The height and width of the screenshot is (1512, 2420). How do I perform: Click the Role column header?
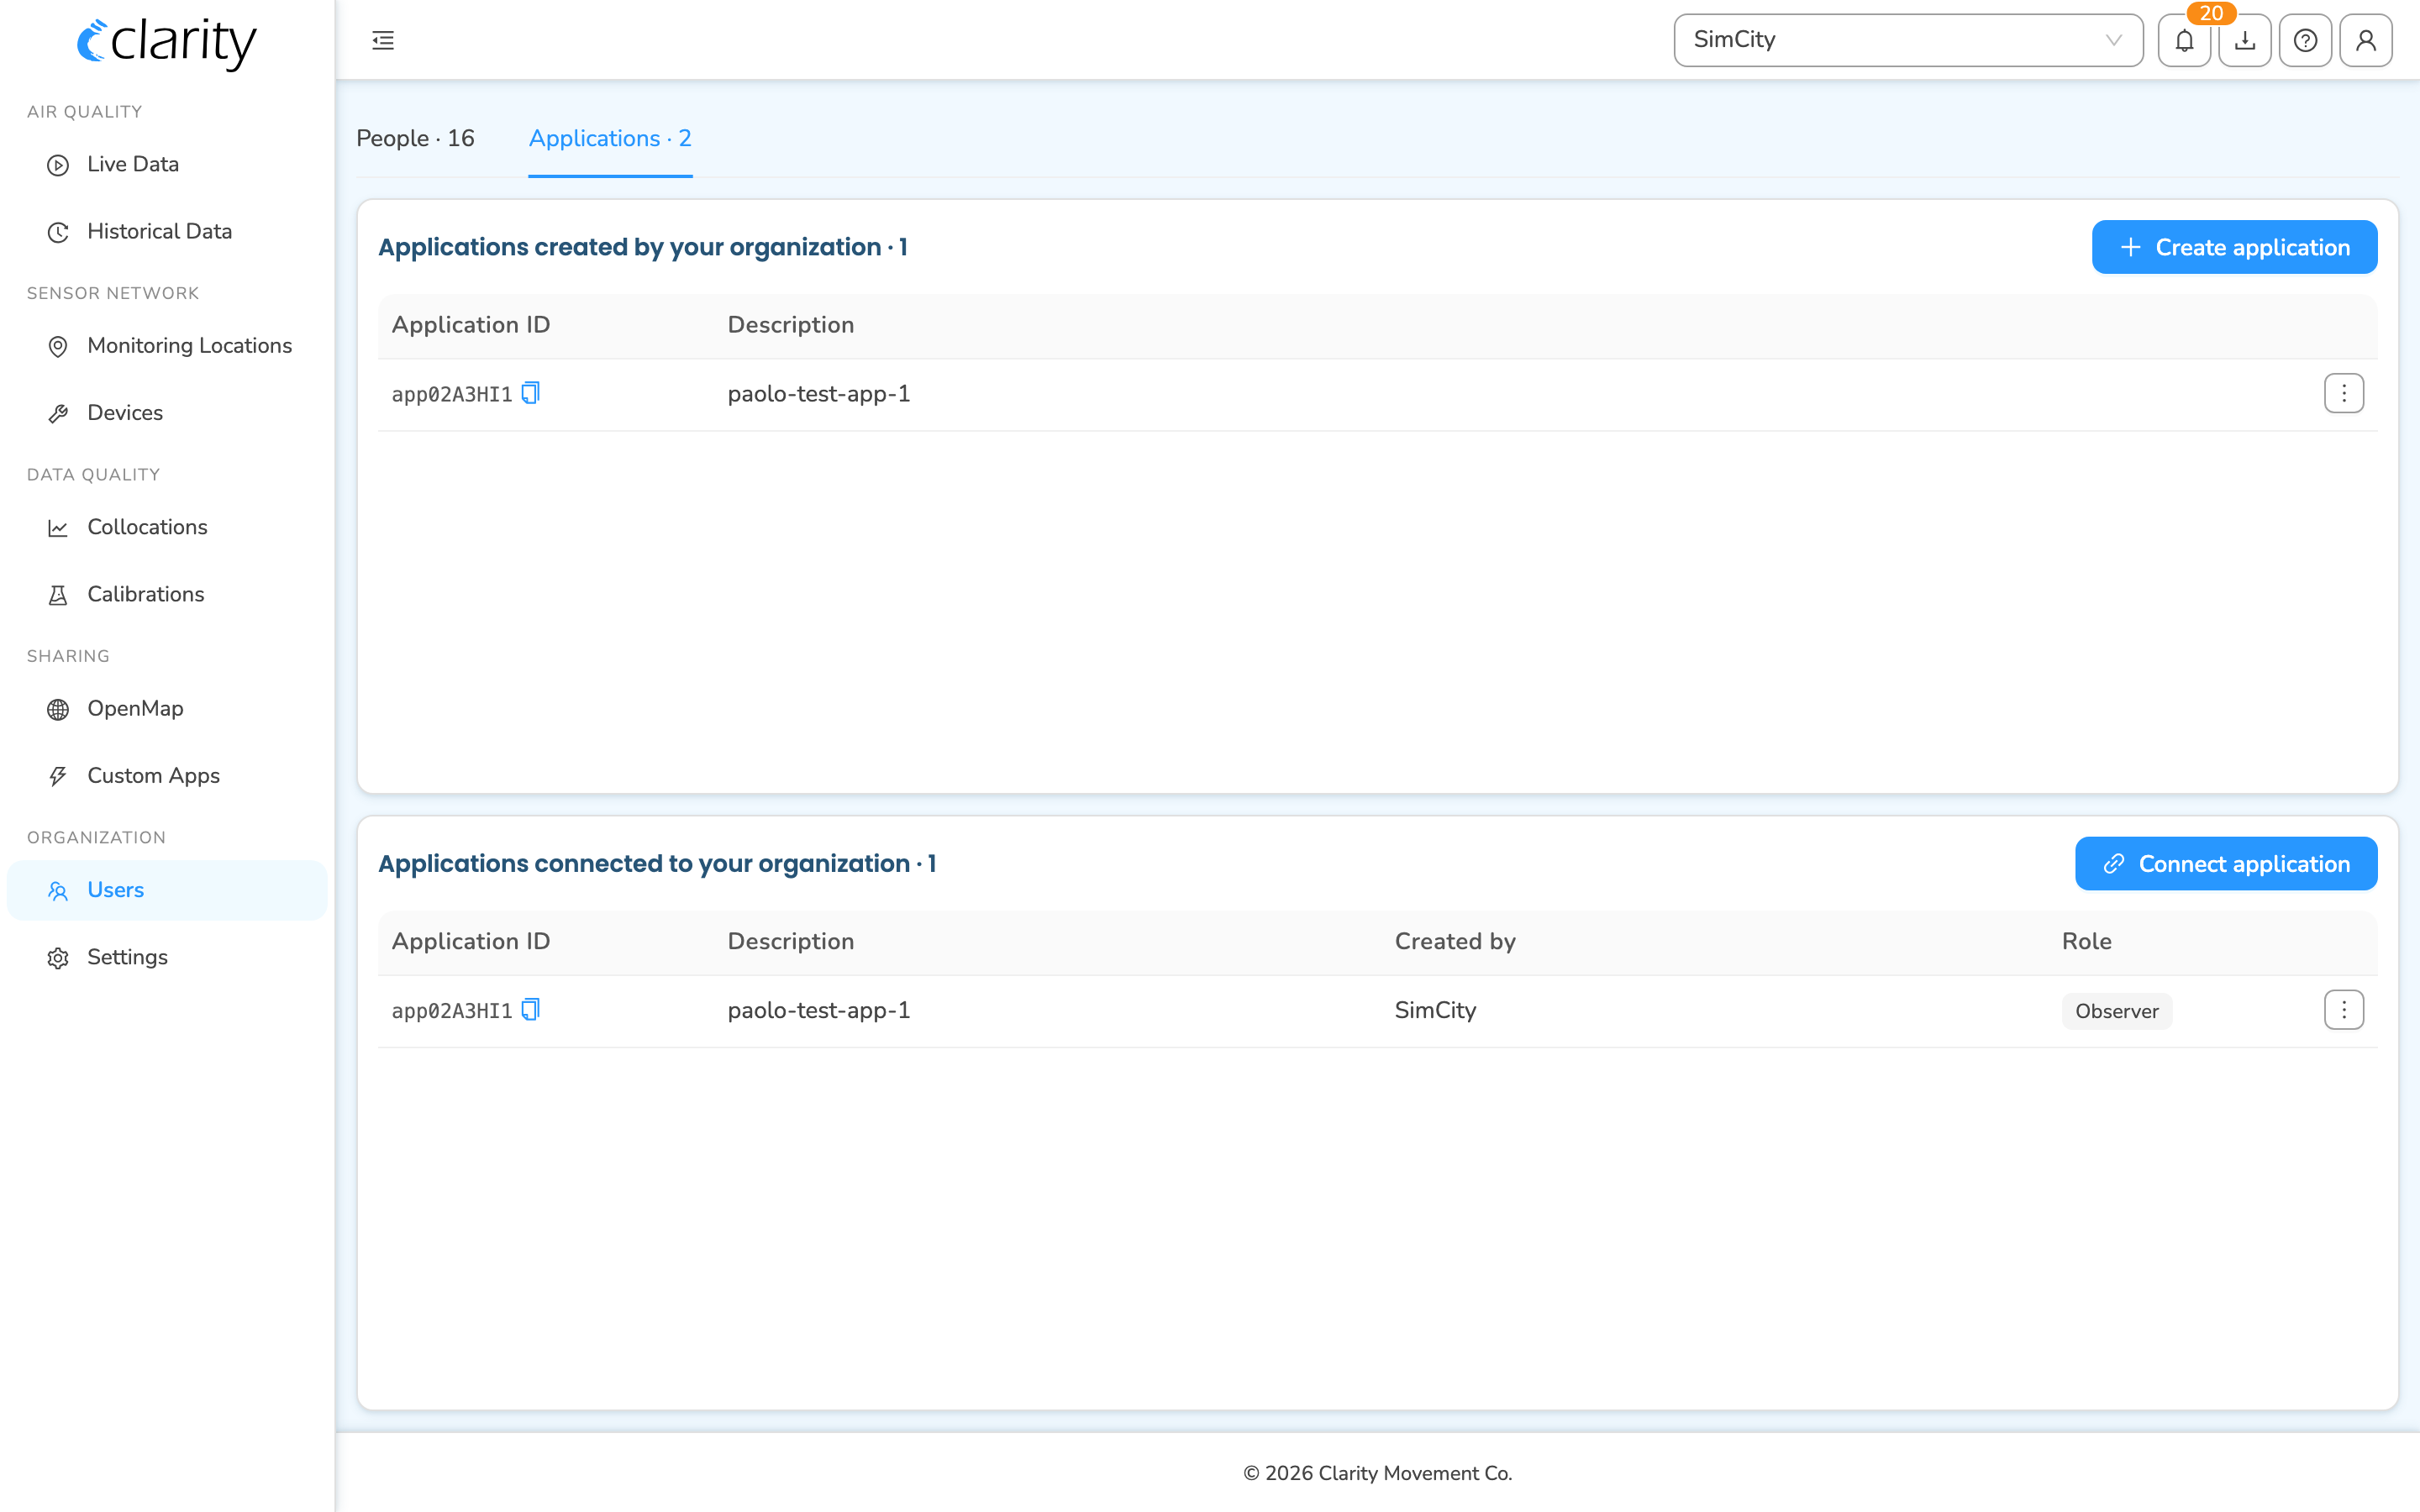(x=2086, y=941)
